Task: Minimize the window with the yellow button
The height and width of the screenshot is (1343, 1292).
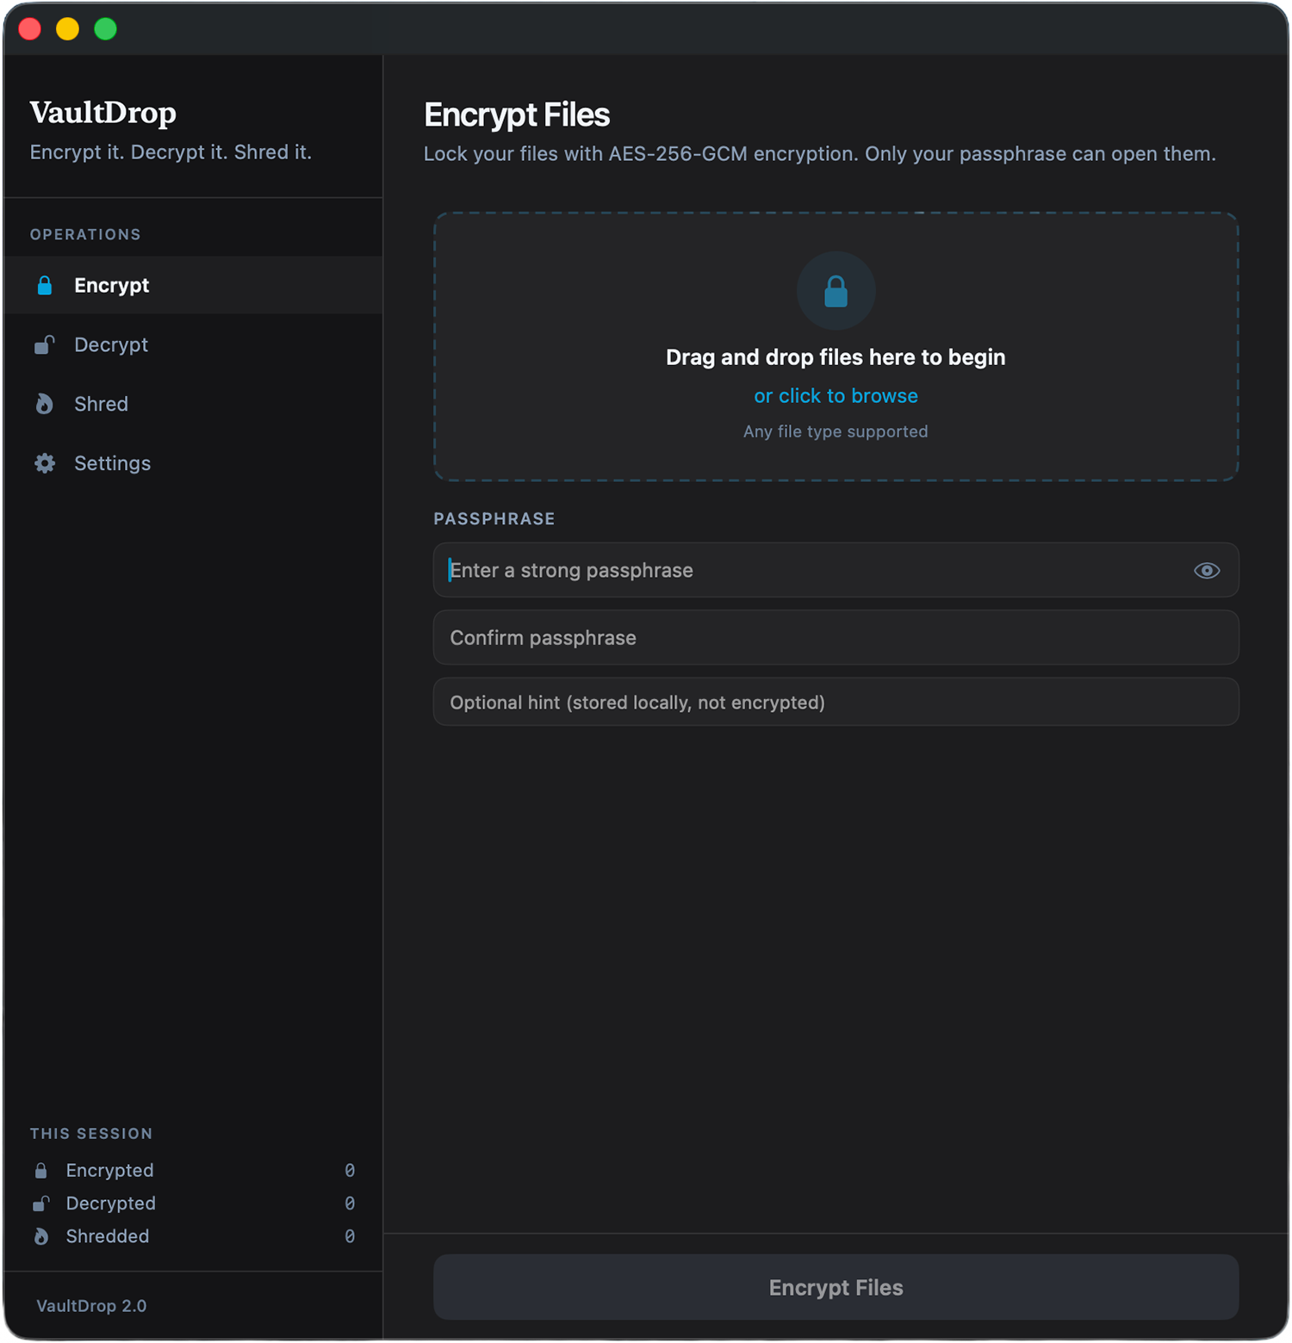Action: (68, 29)
